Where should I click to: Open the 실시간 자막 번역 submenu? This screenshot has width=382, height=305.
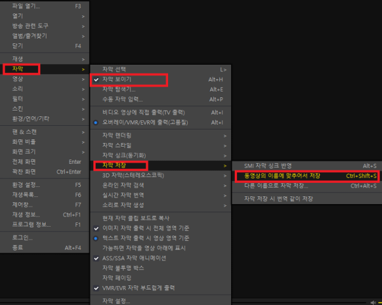[x=160, y=195]
